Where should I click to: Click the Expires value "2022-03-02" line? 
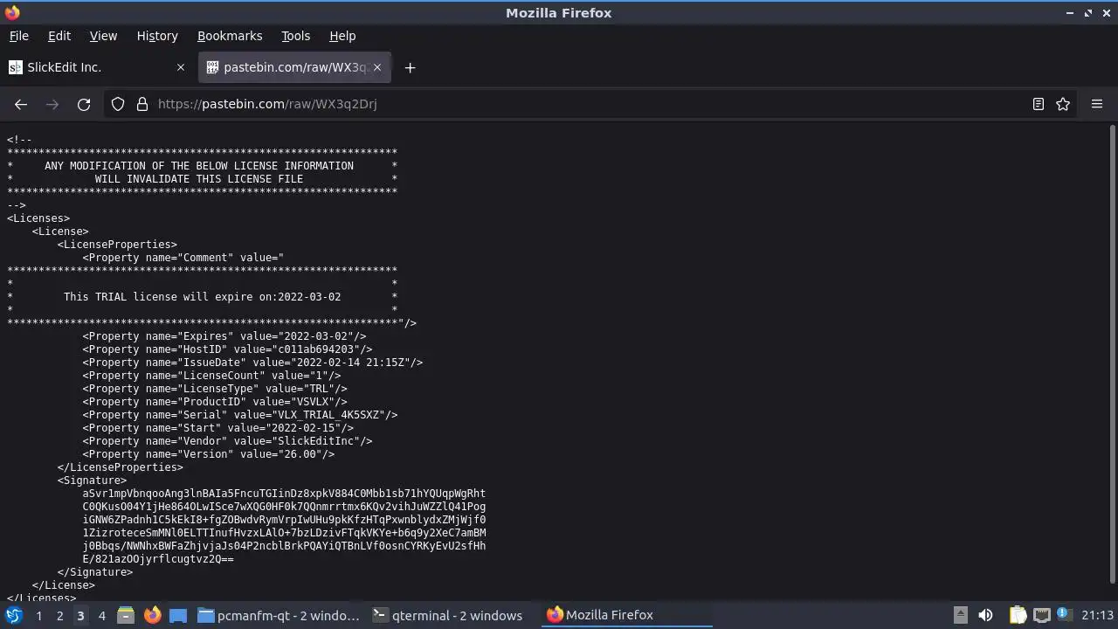[x=224, y=336]
